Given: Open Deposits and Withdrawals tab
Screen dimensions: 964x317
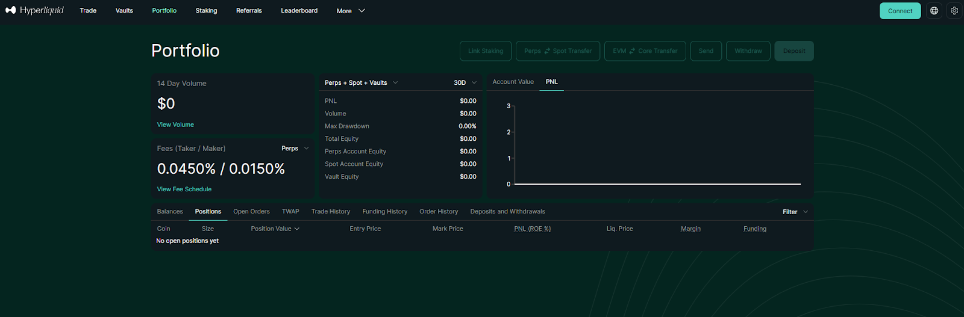Looking at the screenshot, I should point(507,211).
